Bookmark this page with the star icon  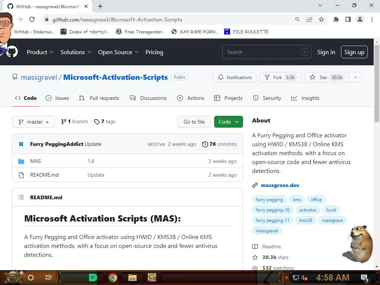pyautogui.click(x=321, y=19)
